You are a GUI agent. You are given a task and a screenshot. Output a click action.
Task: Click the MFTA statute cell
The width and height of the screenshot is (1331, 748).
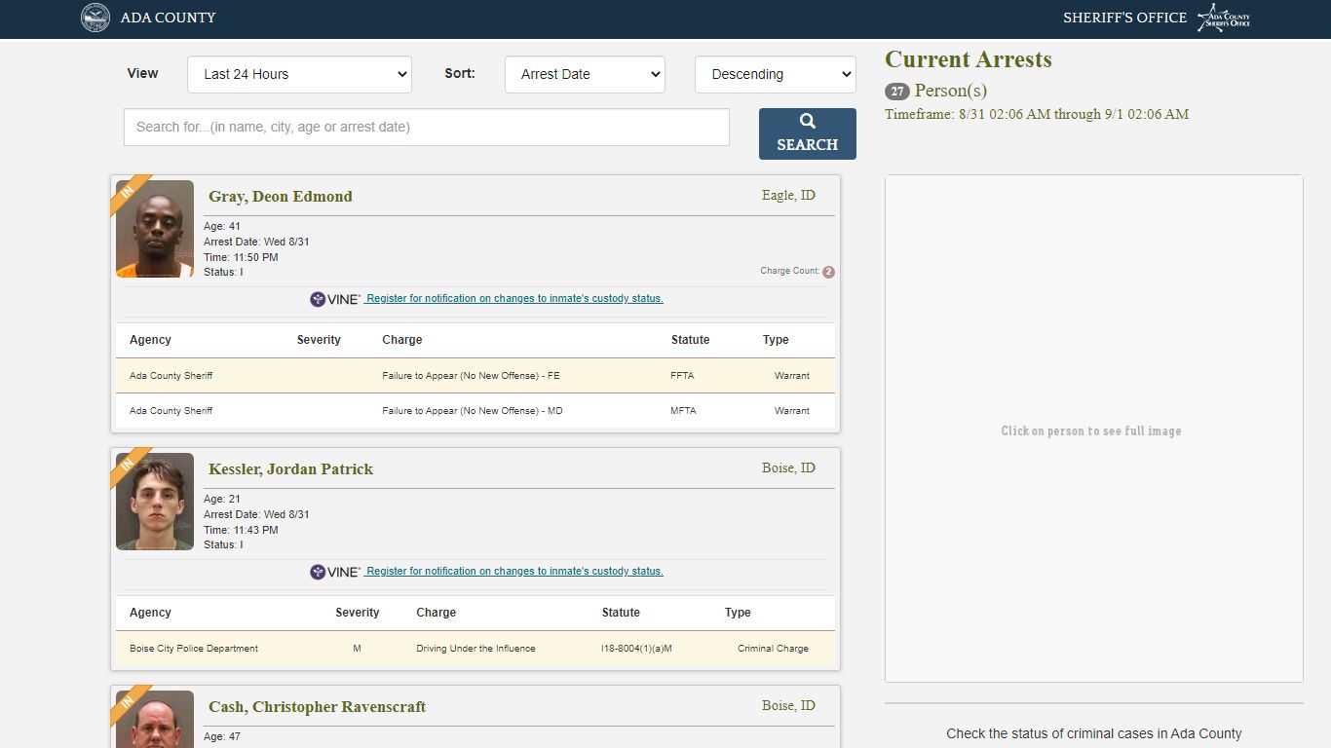click(684, 411)
